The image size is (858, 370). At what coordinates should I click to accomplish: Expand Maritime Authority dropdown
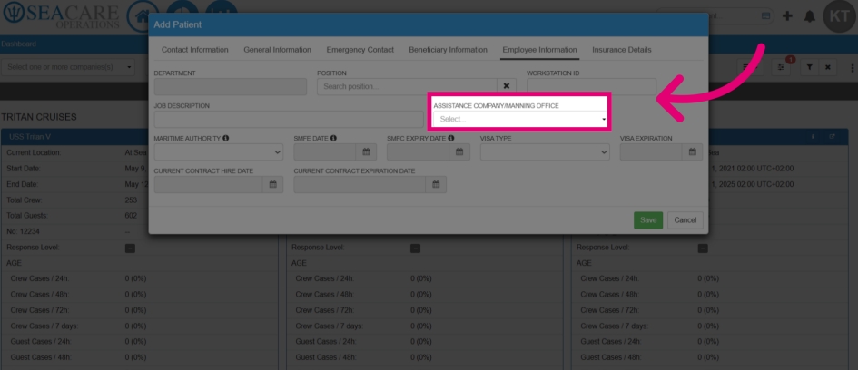(x=218, y=152)
